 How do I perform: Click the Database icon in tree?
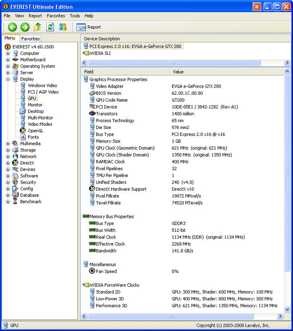(15, 195)
